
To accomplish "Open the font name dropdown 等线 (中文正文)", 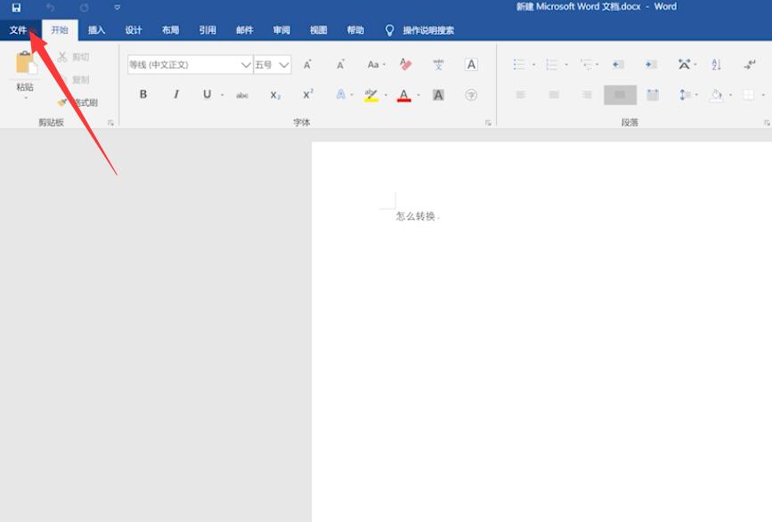I will (245, 65).
